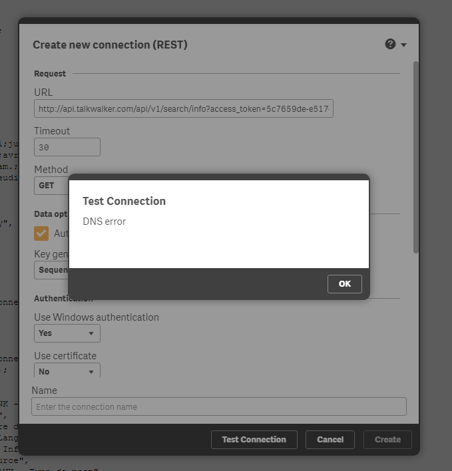452x471 pixels.
Task: Open Use Windows authentication Yes dropdown
Action: tap(67, 333)
